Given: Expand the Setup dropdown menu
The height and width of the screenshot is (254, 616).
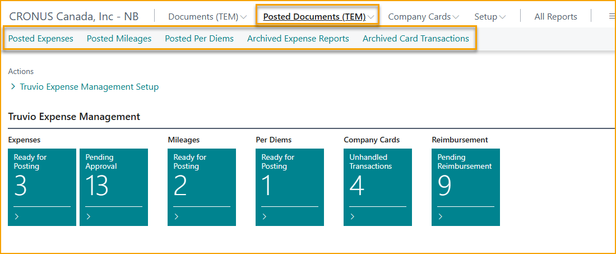Looking at the screenshot, I should [489, 17].
